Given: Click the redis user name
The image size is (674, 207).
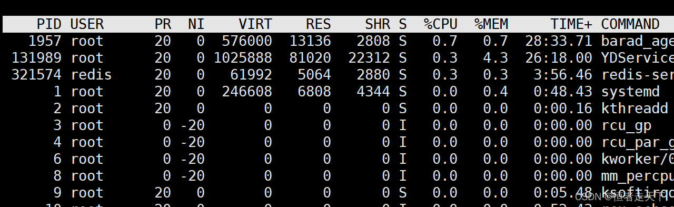Looking at the screenshot, I should (x=91, y=75).
